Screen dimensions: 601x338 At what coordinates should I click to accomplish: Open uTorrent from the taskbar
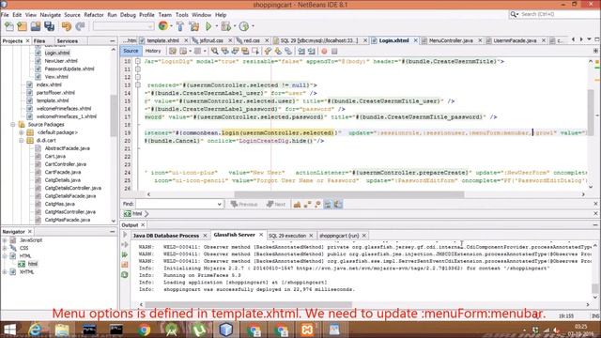[x=198, y=330]
